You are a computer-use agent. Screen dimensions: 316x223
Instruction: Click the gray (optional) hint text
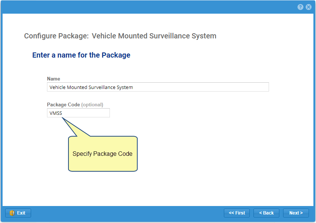click(92, 104)
